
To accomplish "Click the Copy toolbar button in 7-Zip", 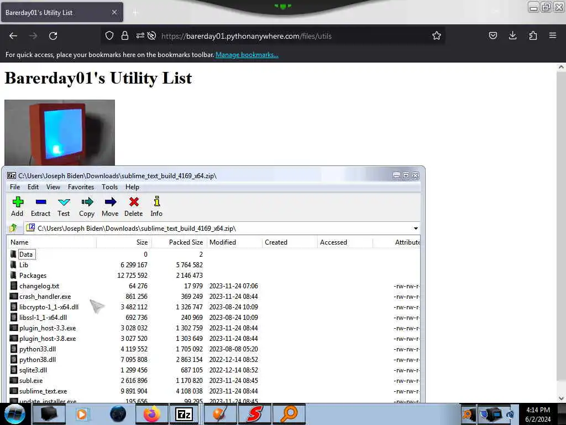I will (87, 207).
